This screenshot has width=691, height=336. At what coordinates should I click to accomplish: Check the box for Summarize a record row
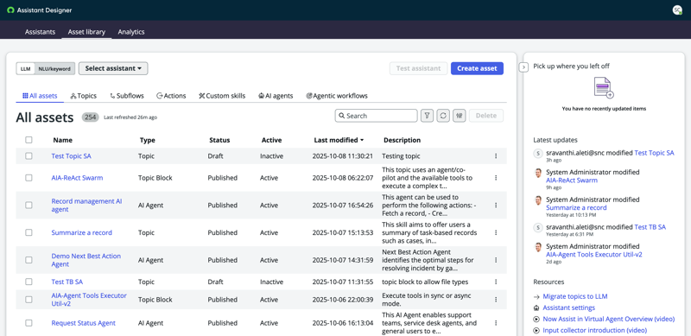[29, 232]
